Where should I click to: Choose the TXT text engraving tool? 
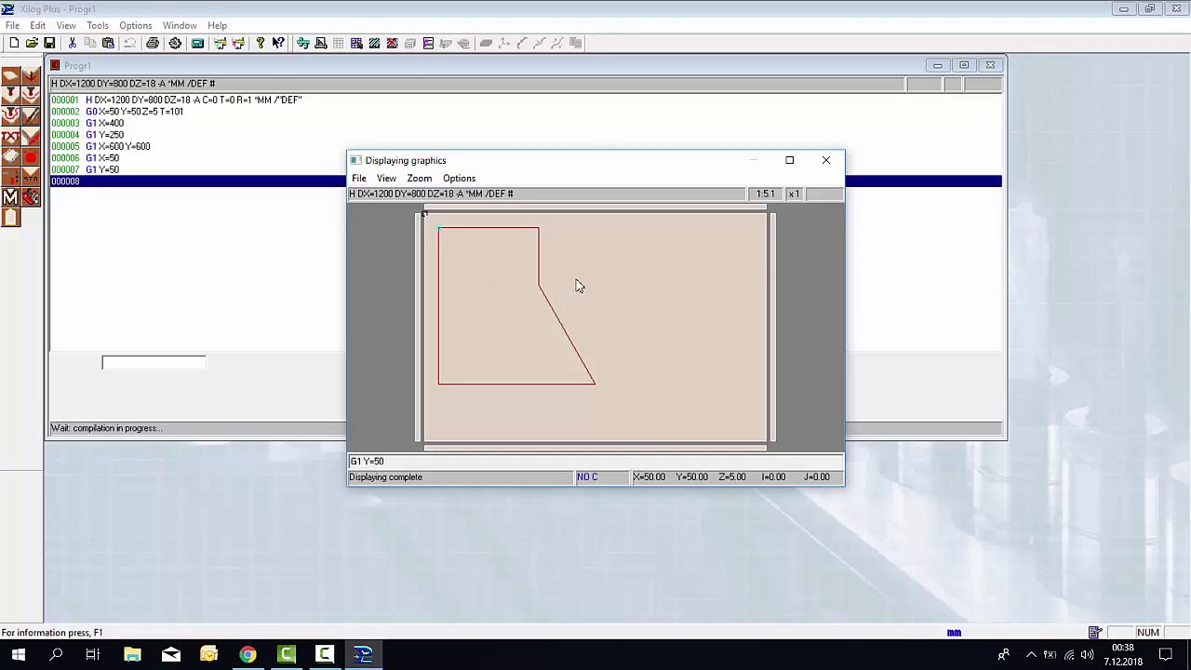tap(10, 136)
